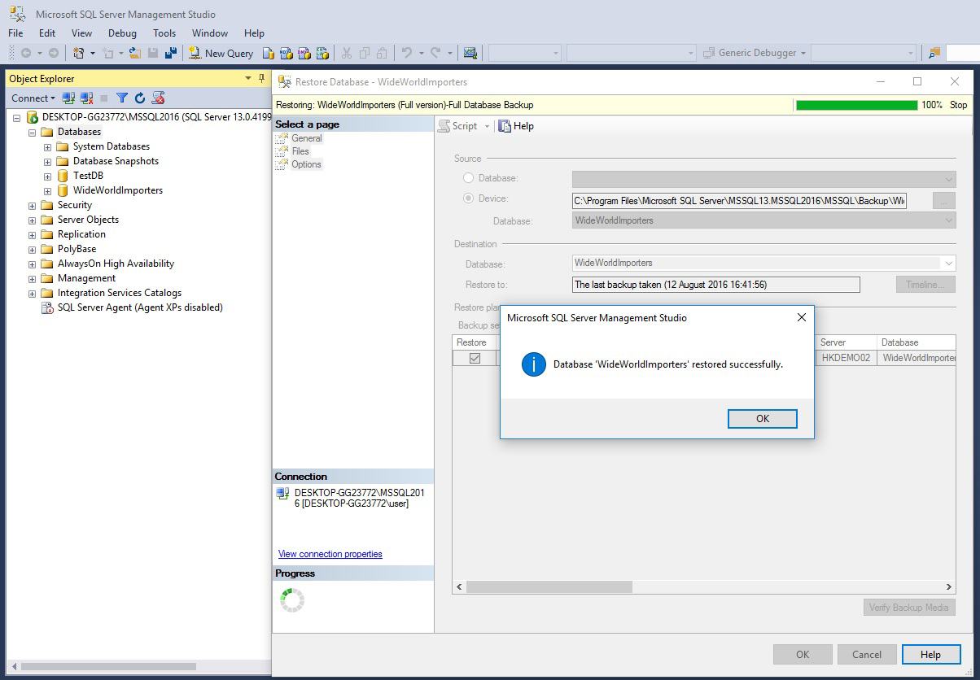Click the Open File toolbar icon

135,53
